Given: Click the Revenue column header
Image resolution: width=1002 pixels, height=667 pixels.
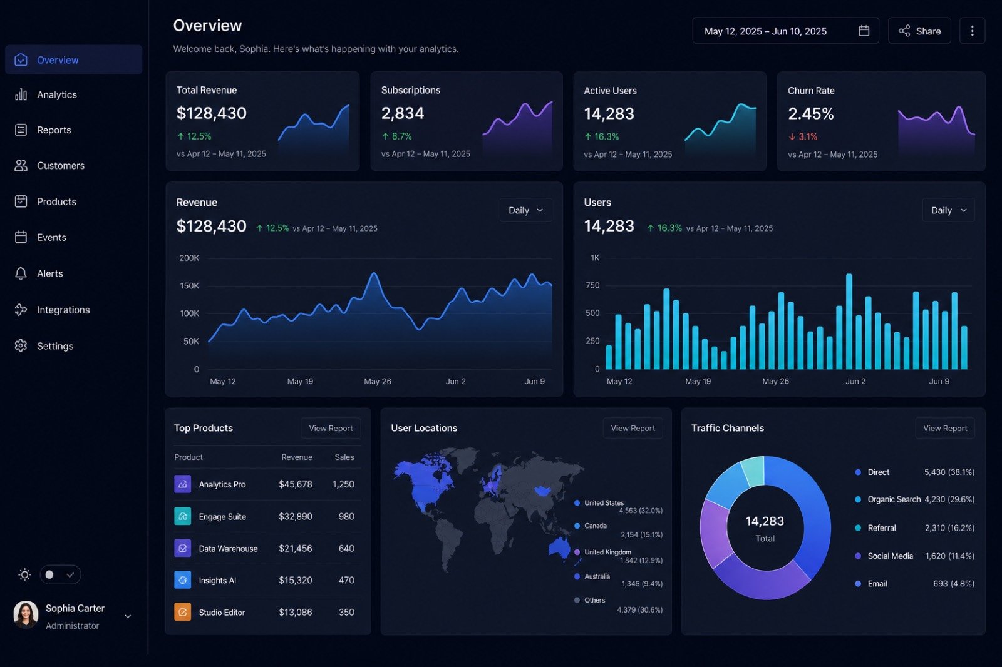Looking at the screenshot, I should [297, 457].
